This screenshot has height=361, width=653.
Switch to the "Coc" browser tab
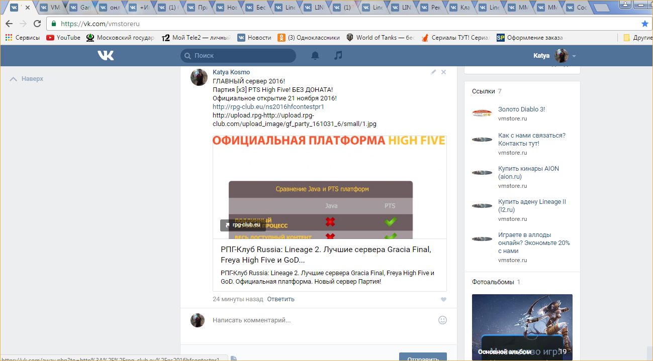pyautogui.click(x=577, y=8)
